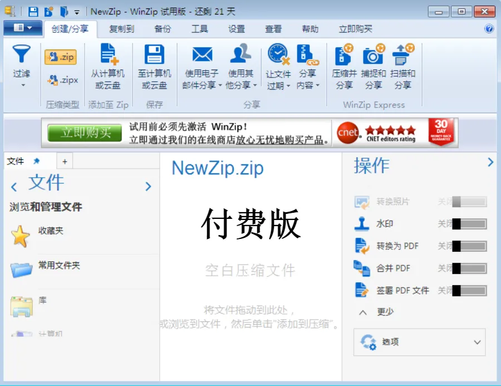Pin the Files tab
The image size is (501, 386).
(x=36, y=161)
